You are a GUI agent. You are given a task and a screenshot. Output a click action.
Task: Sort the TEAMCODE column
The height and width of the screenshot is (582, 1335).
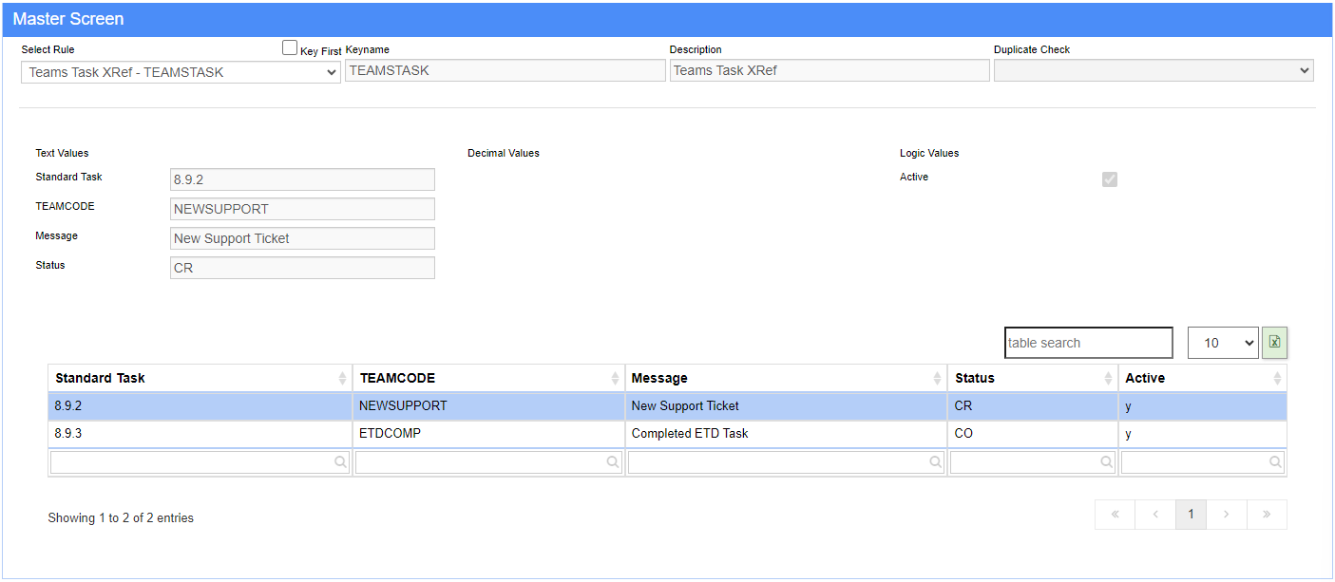[x=615, y=379]
